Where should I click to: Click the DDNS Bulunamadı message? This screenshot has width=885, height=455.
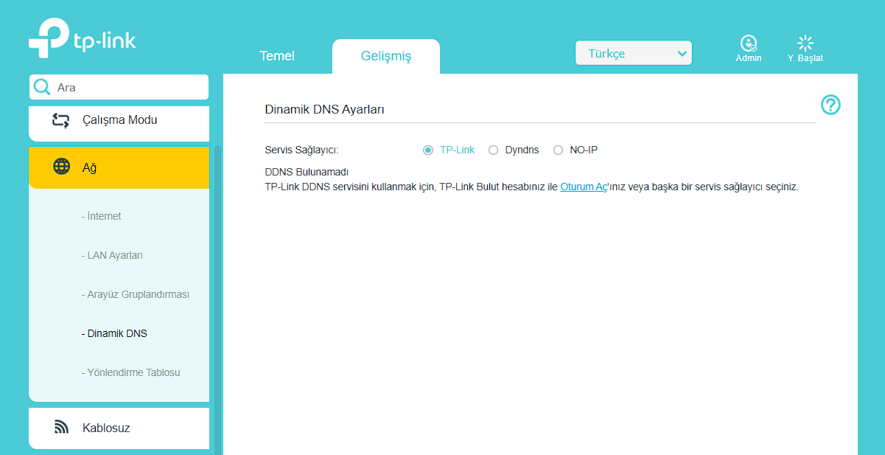pyautogui.click(x=307, y=172)
